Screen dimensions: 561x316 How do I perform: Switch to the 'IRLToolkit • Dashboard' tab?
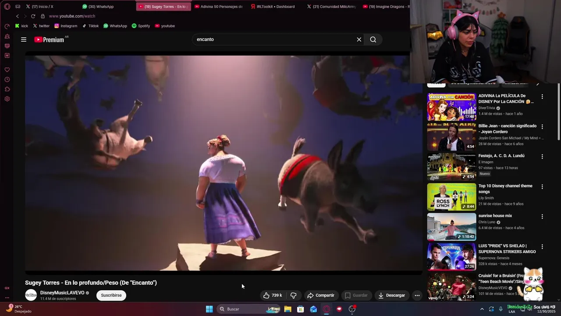275,7
